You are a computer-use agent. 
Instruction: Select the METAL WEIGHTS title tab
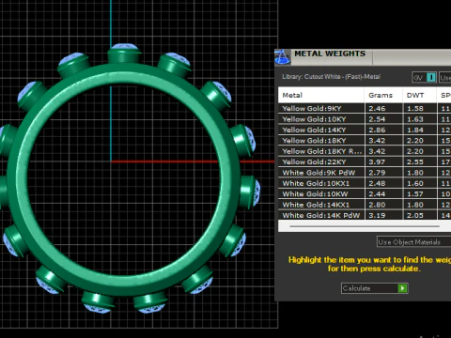click(x=330, y=54)
